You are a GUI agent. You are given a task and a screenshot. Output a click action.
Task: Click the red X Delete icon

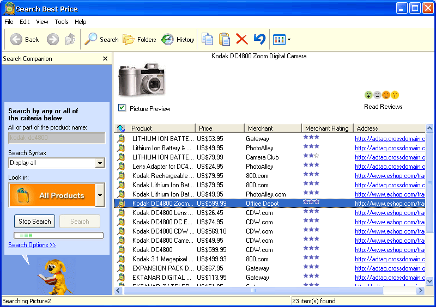tap(242, 39)
